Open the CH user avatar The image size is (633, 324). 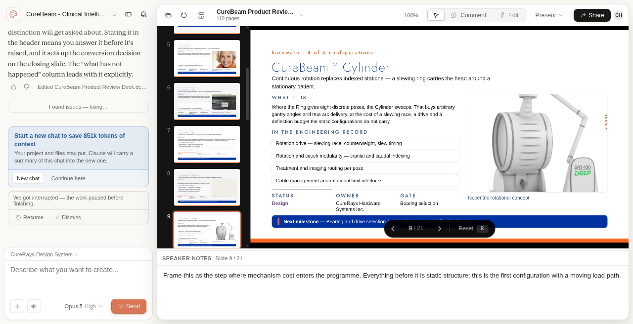pyautogui.click(x=619, y=15)
